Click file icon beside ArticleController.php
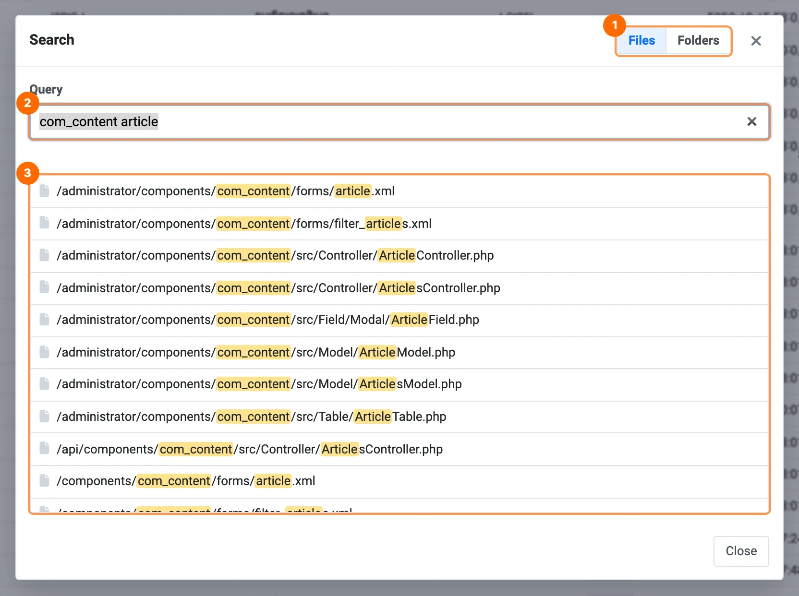The height and width of the screenshot is (596, 799). (44, 255)
